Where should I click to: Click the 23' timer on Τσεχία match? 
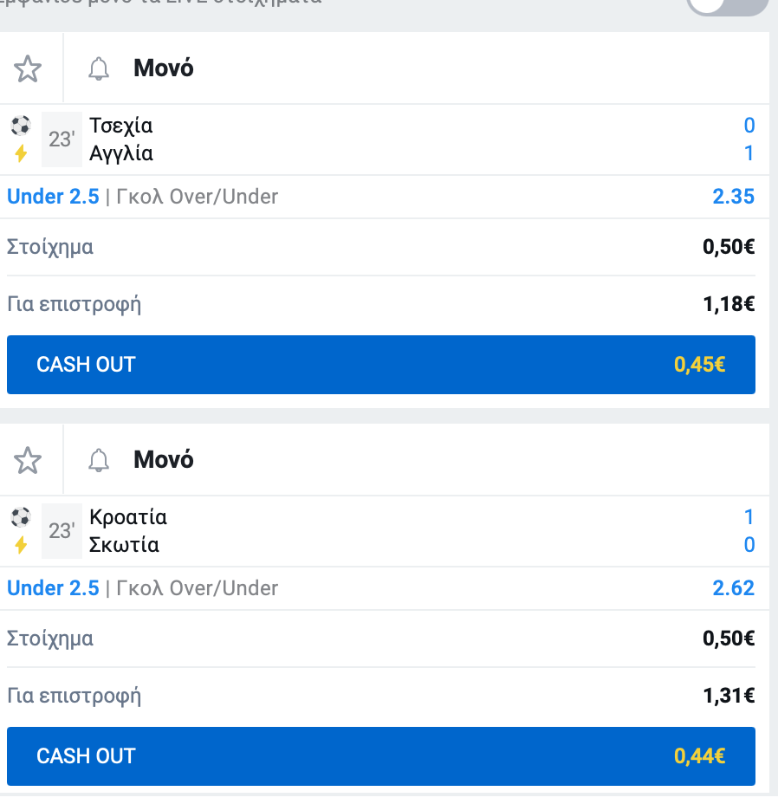pyautogui.click(x=62, y=139)
